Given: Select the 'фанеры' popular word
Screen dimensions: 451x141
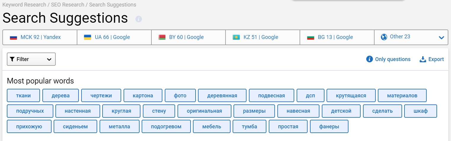Looking at the screenshot, I should coord(329,127).
